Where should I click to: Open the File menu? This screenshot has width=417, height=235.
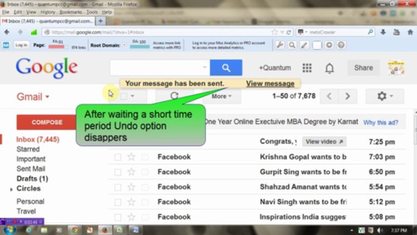click(6, 12)
